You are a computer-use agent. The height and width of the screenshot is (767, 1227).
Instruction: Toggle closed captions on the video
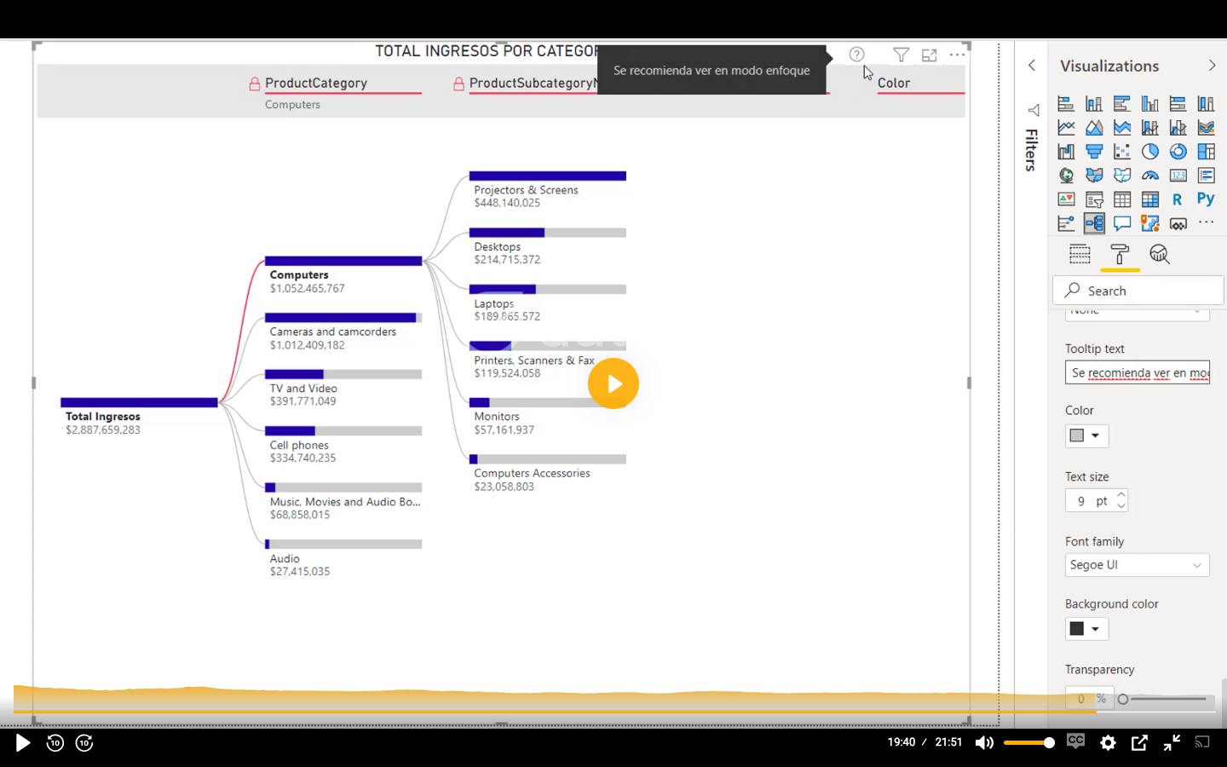[x=1075, y=741]
